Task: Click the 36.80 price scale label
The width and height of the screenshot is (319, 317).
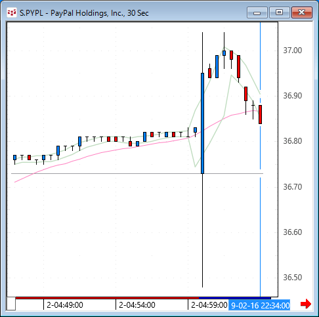Action: point(293,141)
